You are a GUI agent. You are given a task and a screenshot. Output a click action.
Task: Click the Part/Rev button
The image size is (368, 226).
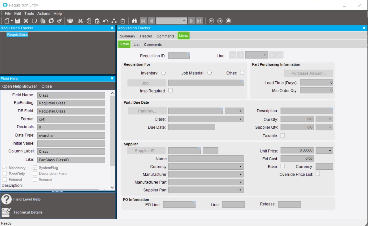(x=147, y=111)
